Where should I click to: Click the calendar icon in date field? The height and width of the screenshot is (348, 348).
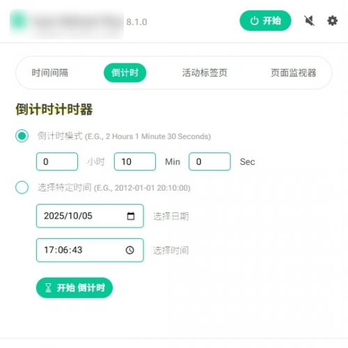click(131, 216)
